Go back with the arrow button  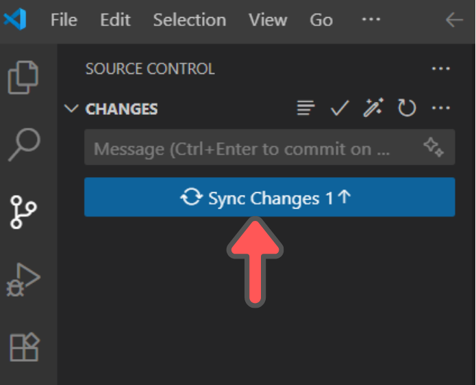tap(455, 20)
